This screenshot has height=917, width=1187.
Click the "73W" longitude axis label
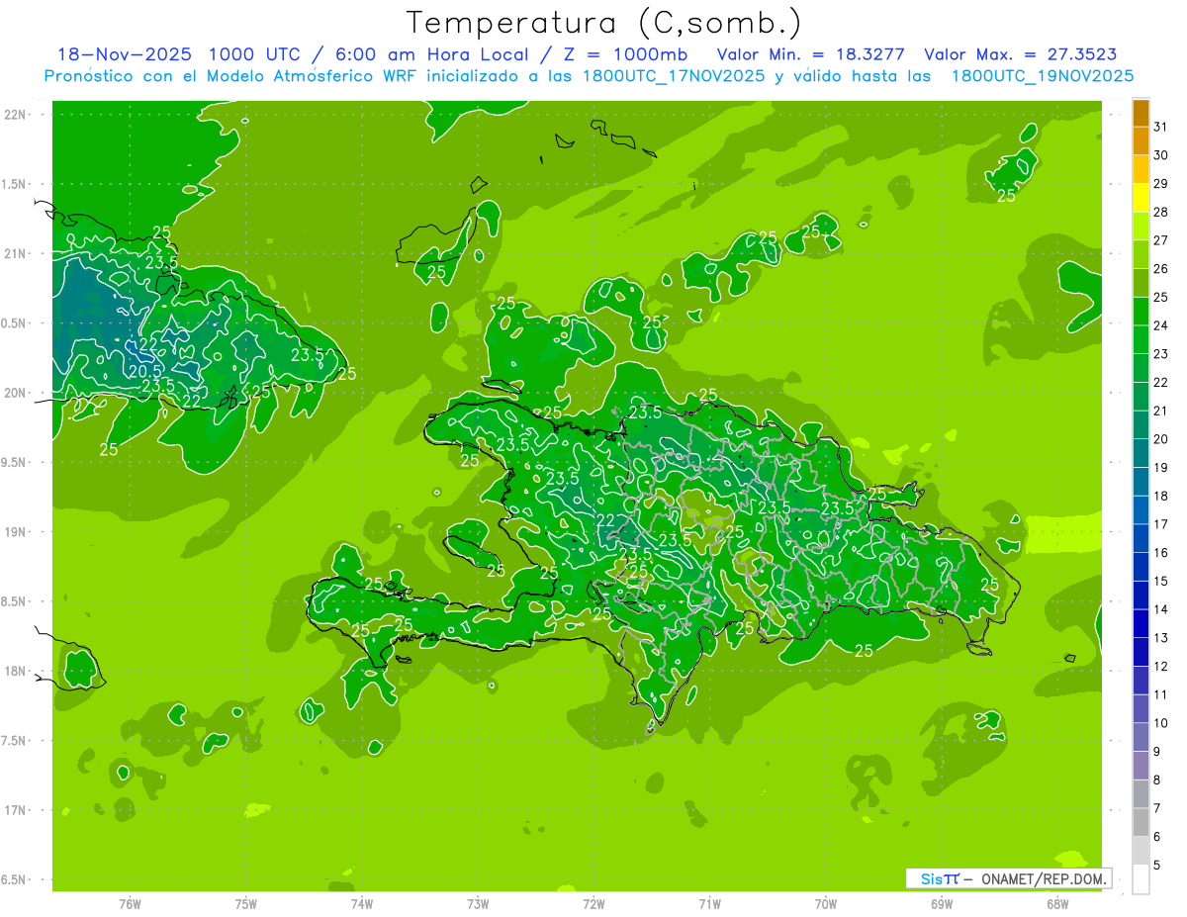click(x=478, y=903)
